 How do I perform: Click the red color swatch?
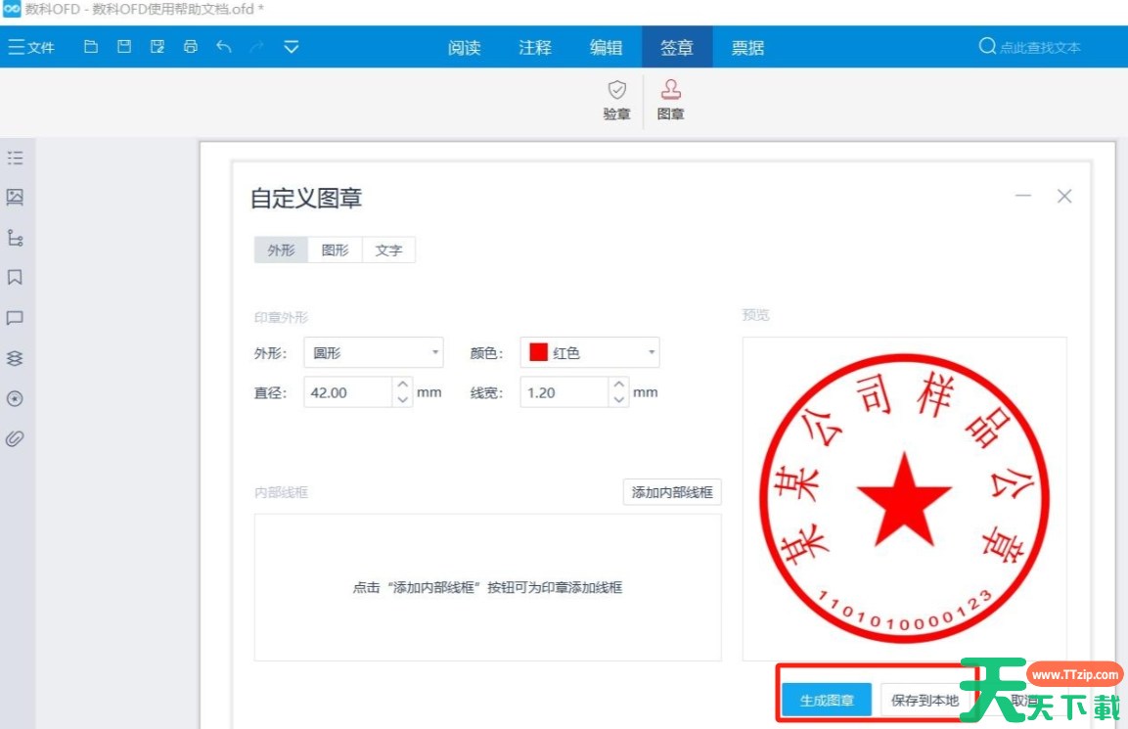(538, 353)
